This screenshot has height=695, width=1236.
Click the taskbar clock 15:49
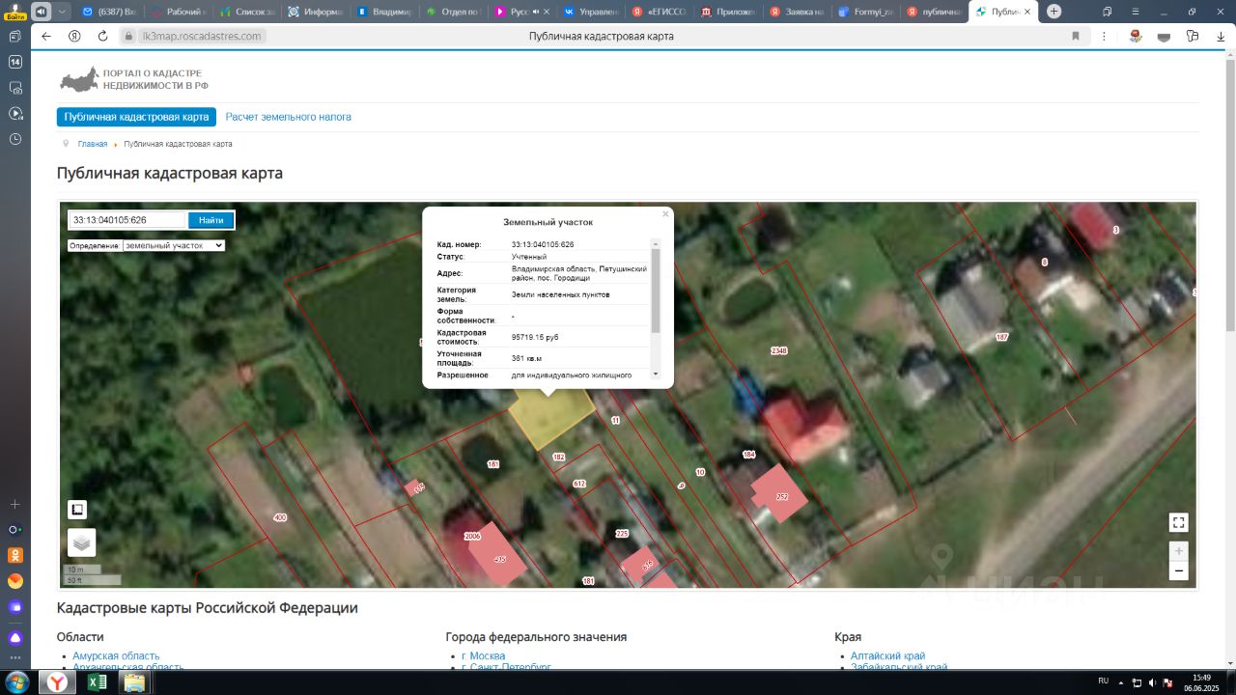pos(1201,678)
